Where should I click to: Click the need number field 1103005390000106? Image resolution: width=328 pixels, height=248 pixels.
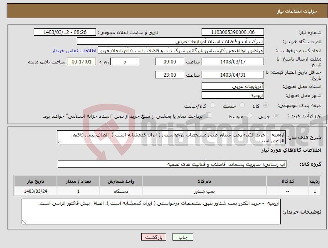(233, 32)
